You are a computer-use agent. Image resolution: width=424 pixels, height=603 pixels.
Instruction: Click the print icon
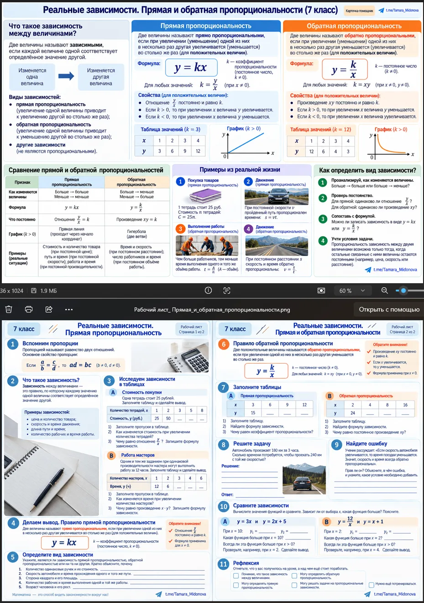pyautogui.click(x=29, y=309)
